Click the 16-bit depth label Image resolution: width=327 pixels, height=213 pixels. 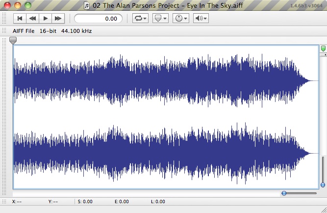[x=48, y=31]
